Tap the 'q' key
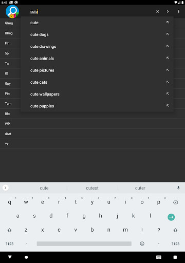The width and height of the screenshot is (185, 263). 10,202
